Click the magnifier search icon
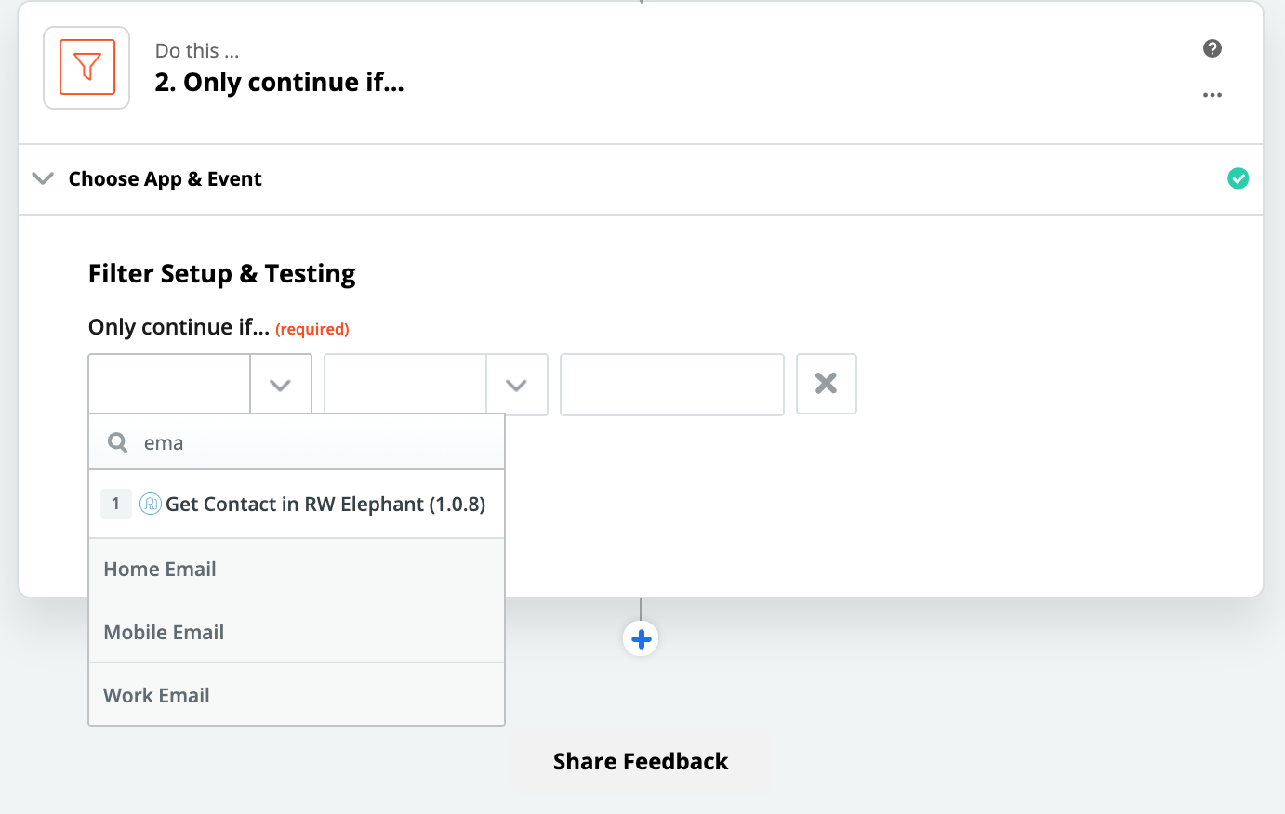 (x=117, y=442)
